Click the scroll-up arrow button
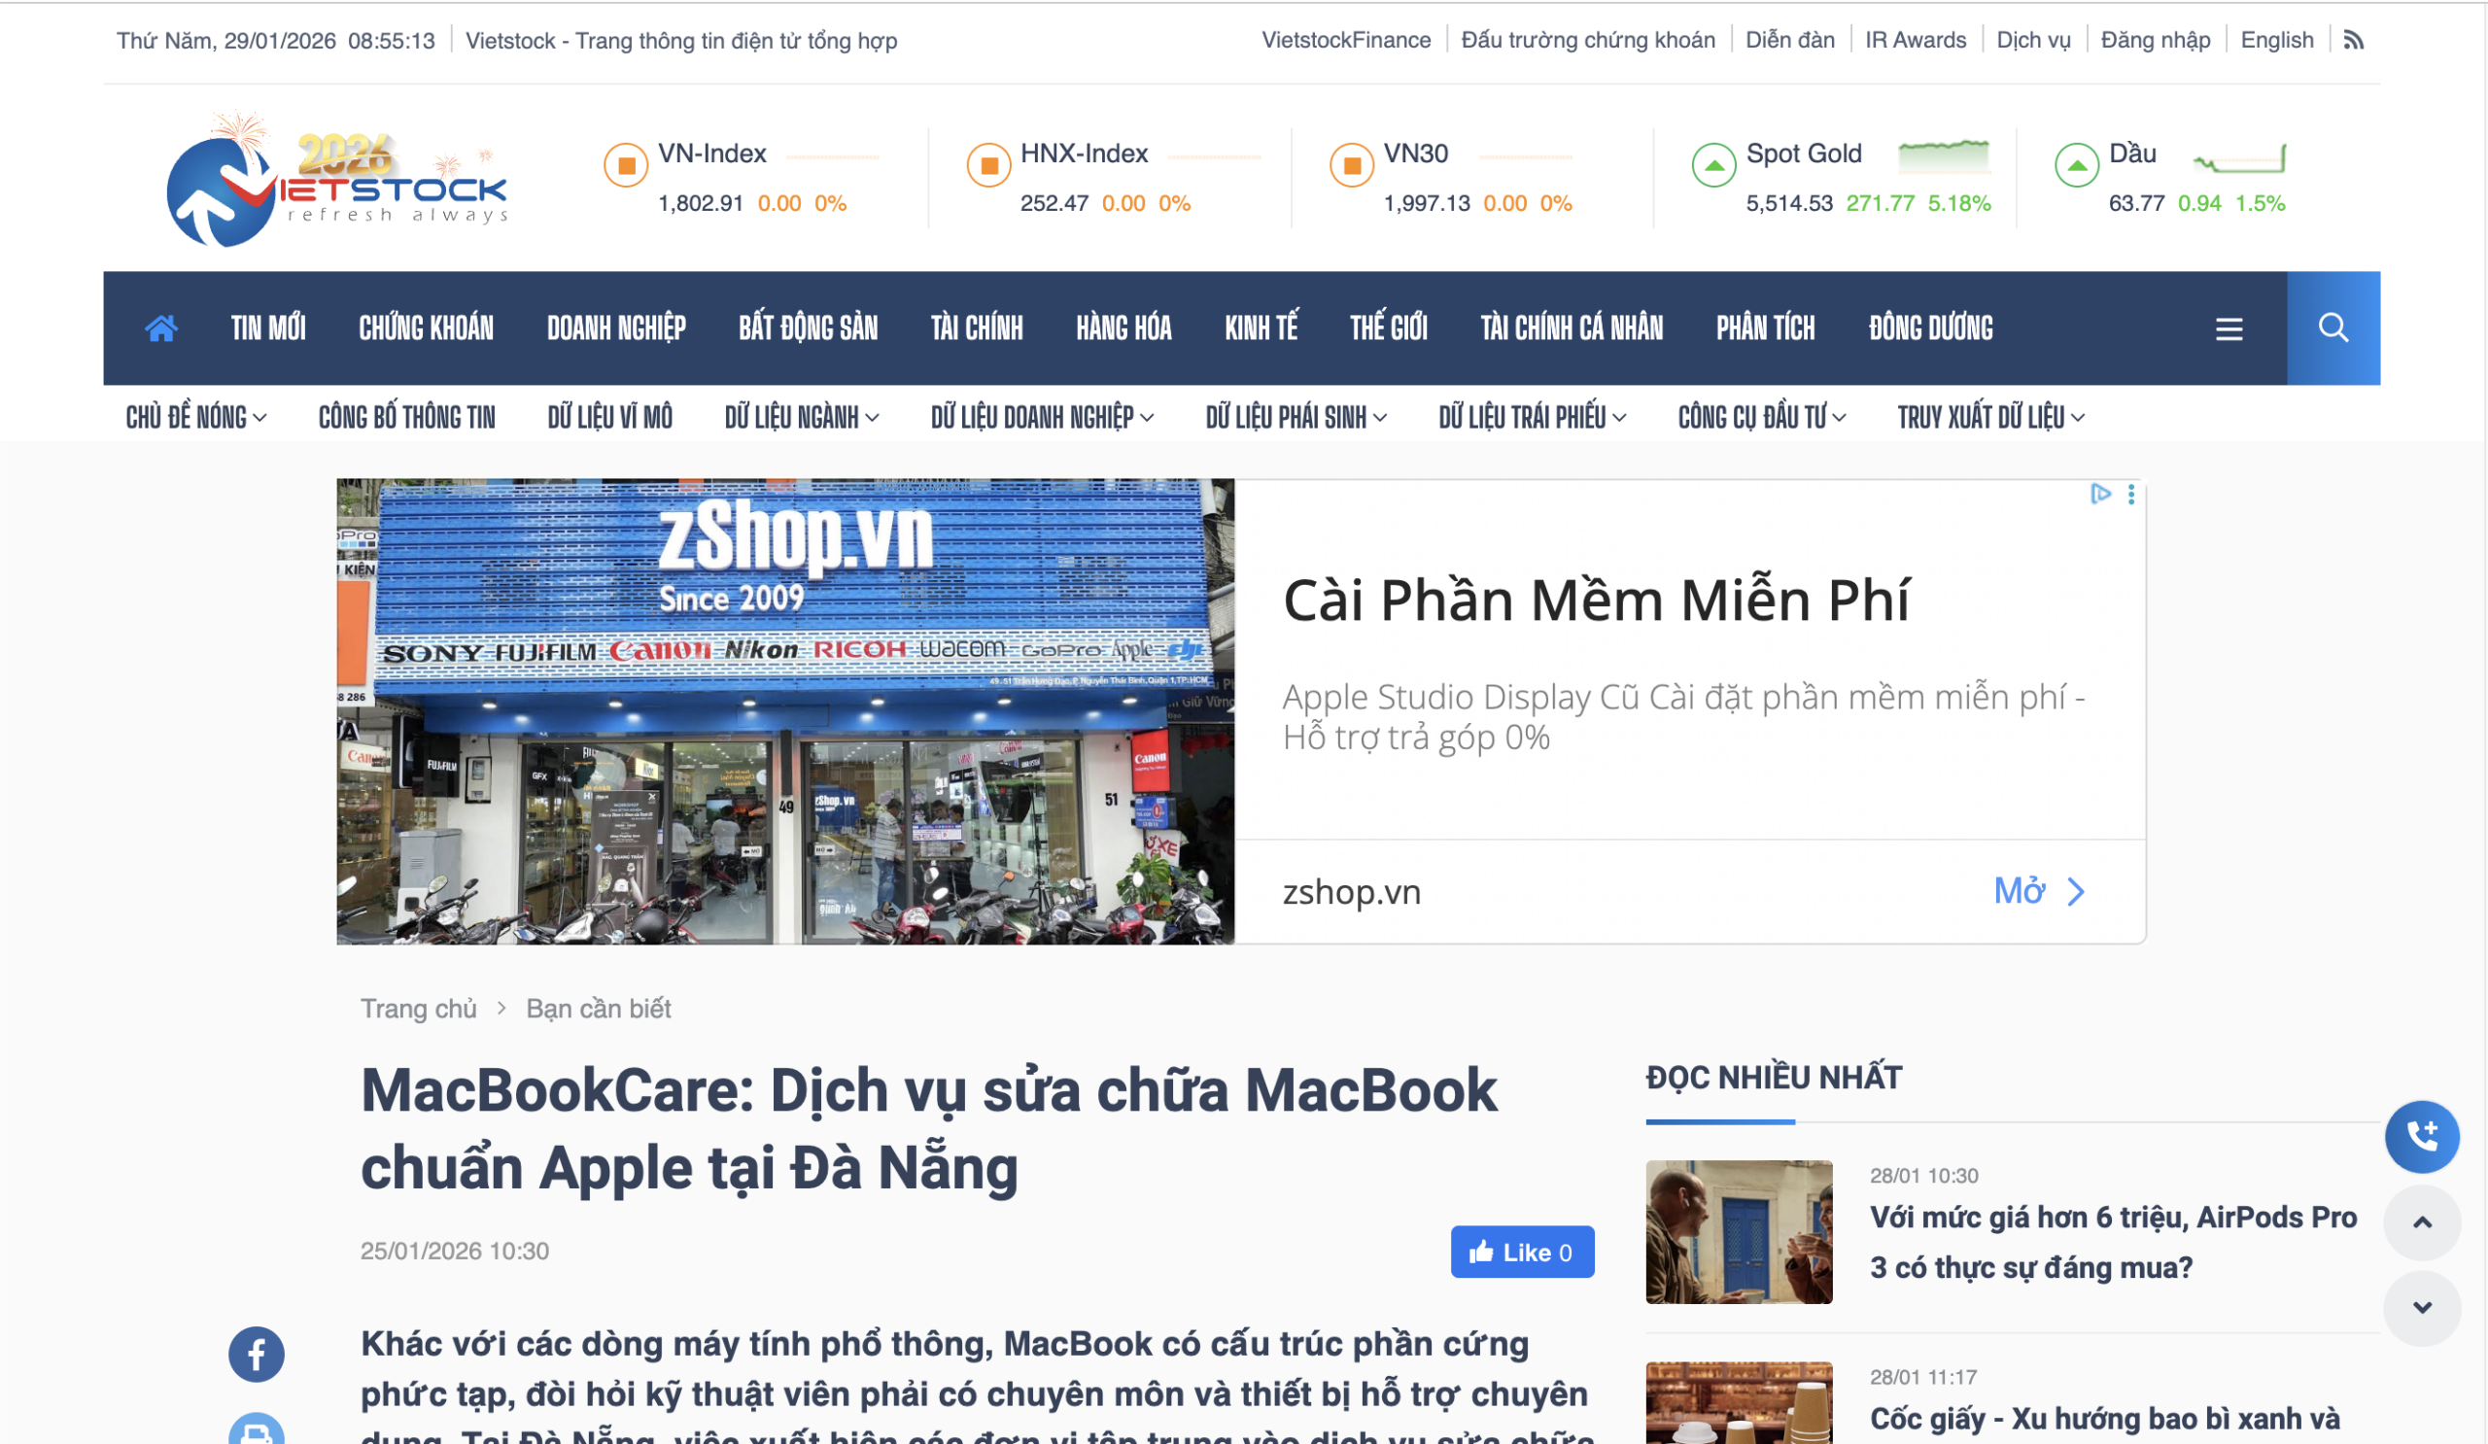Image resolution: width=2488 pixels, height=1444 pixels. point(2422,1222)
